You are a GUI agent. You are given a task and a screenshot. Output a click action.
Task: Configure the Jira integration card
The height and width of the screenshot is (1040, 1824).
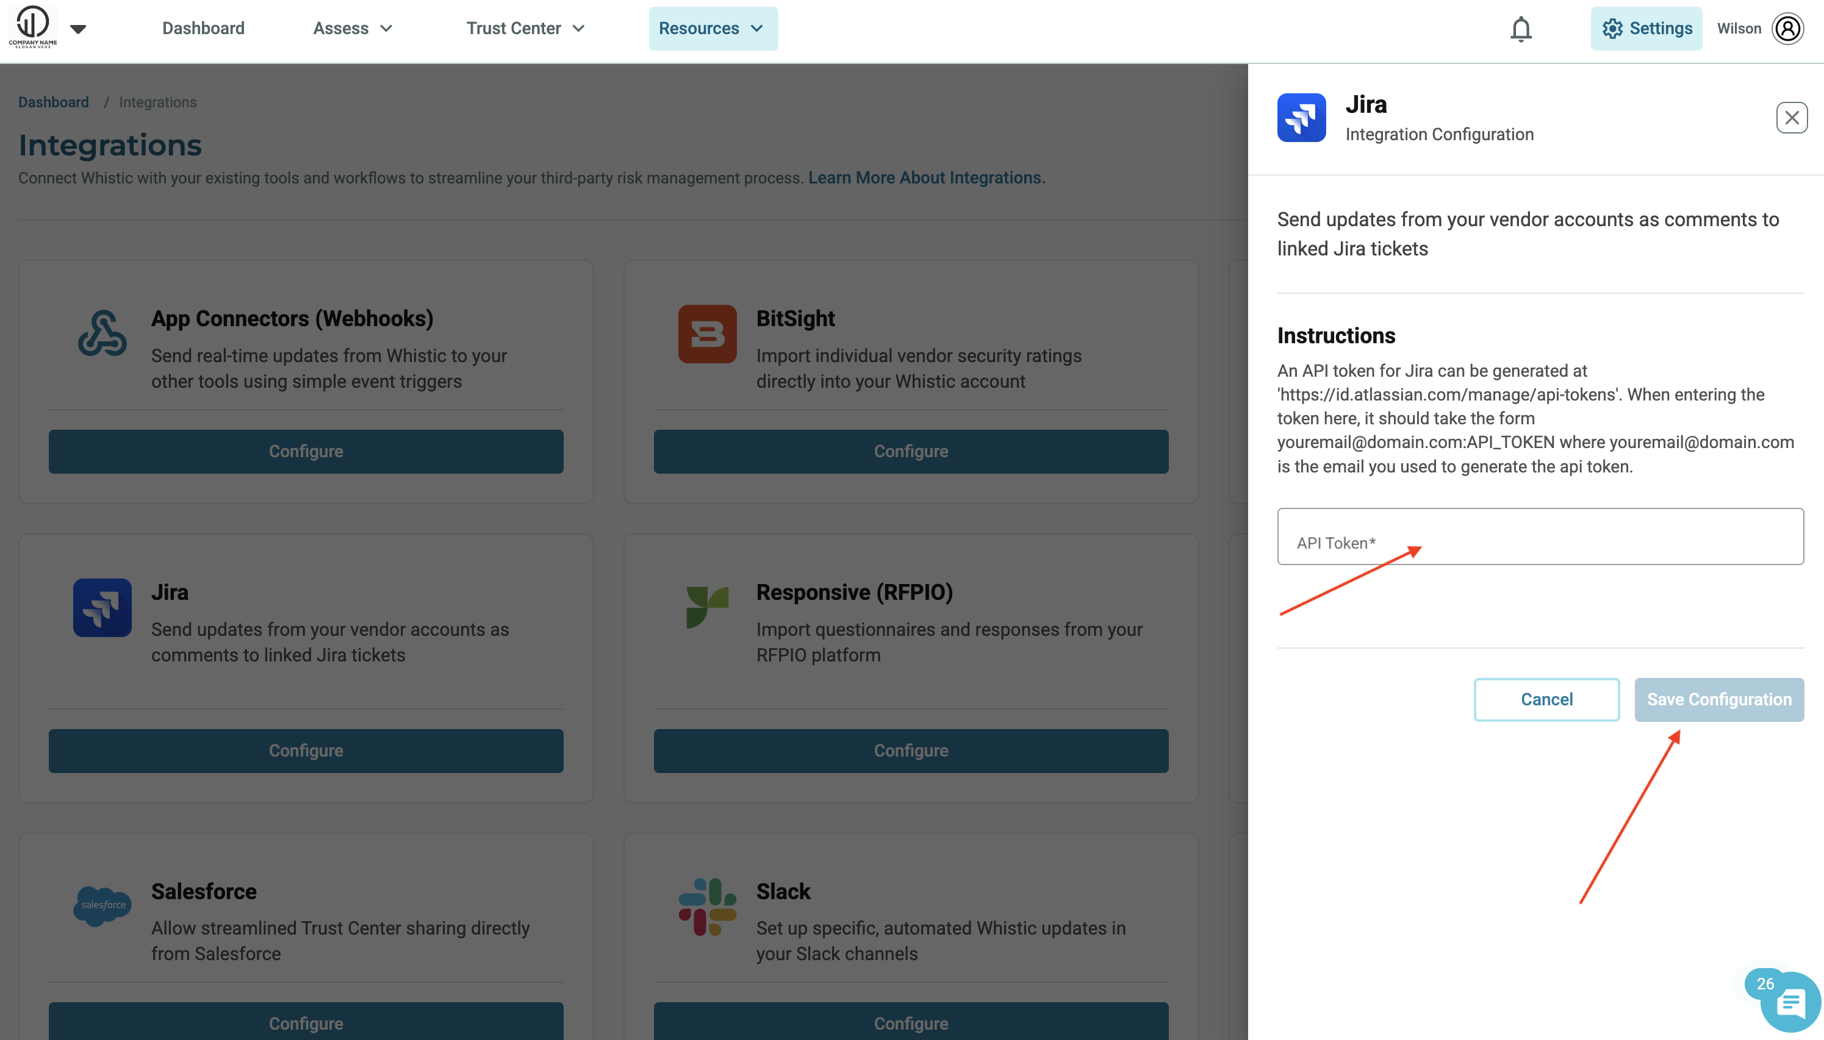306,750
